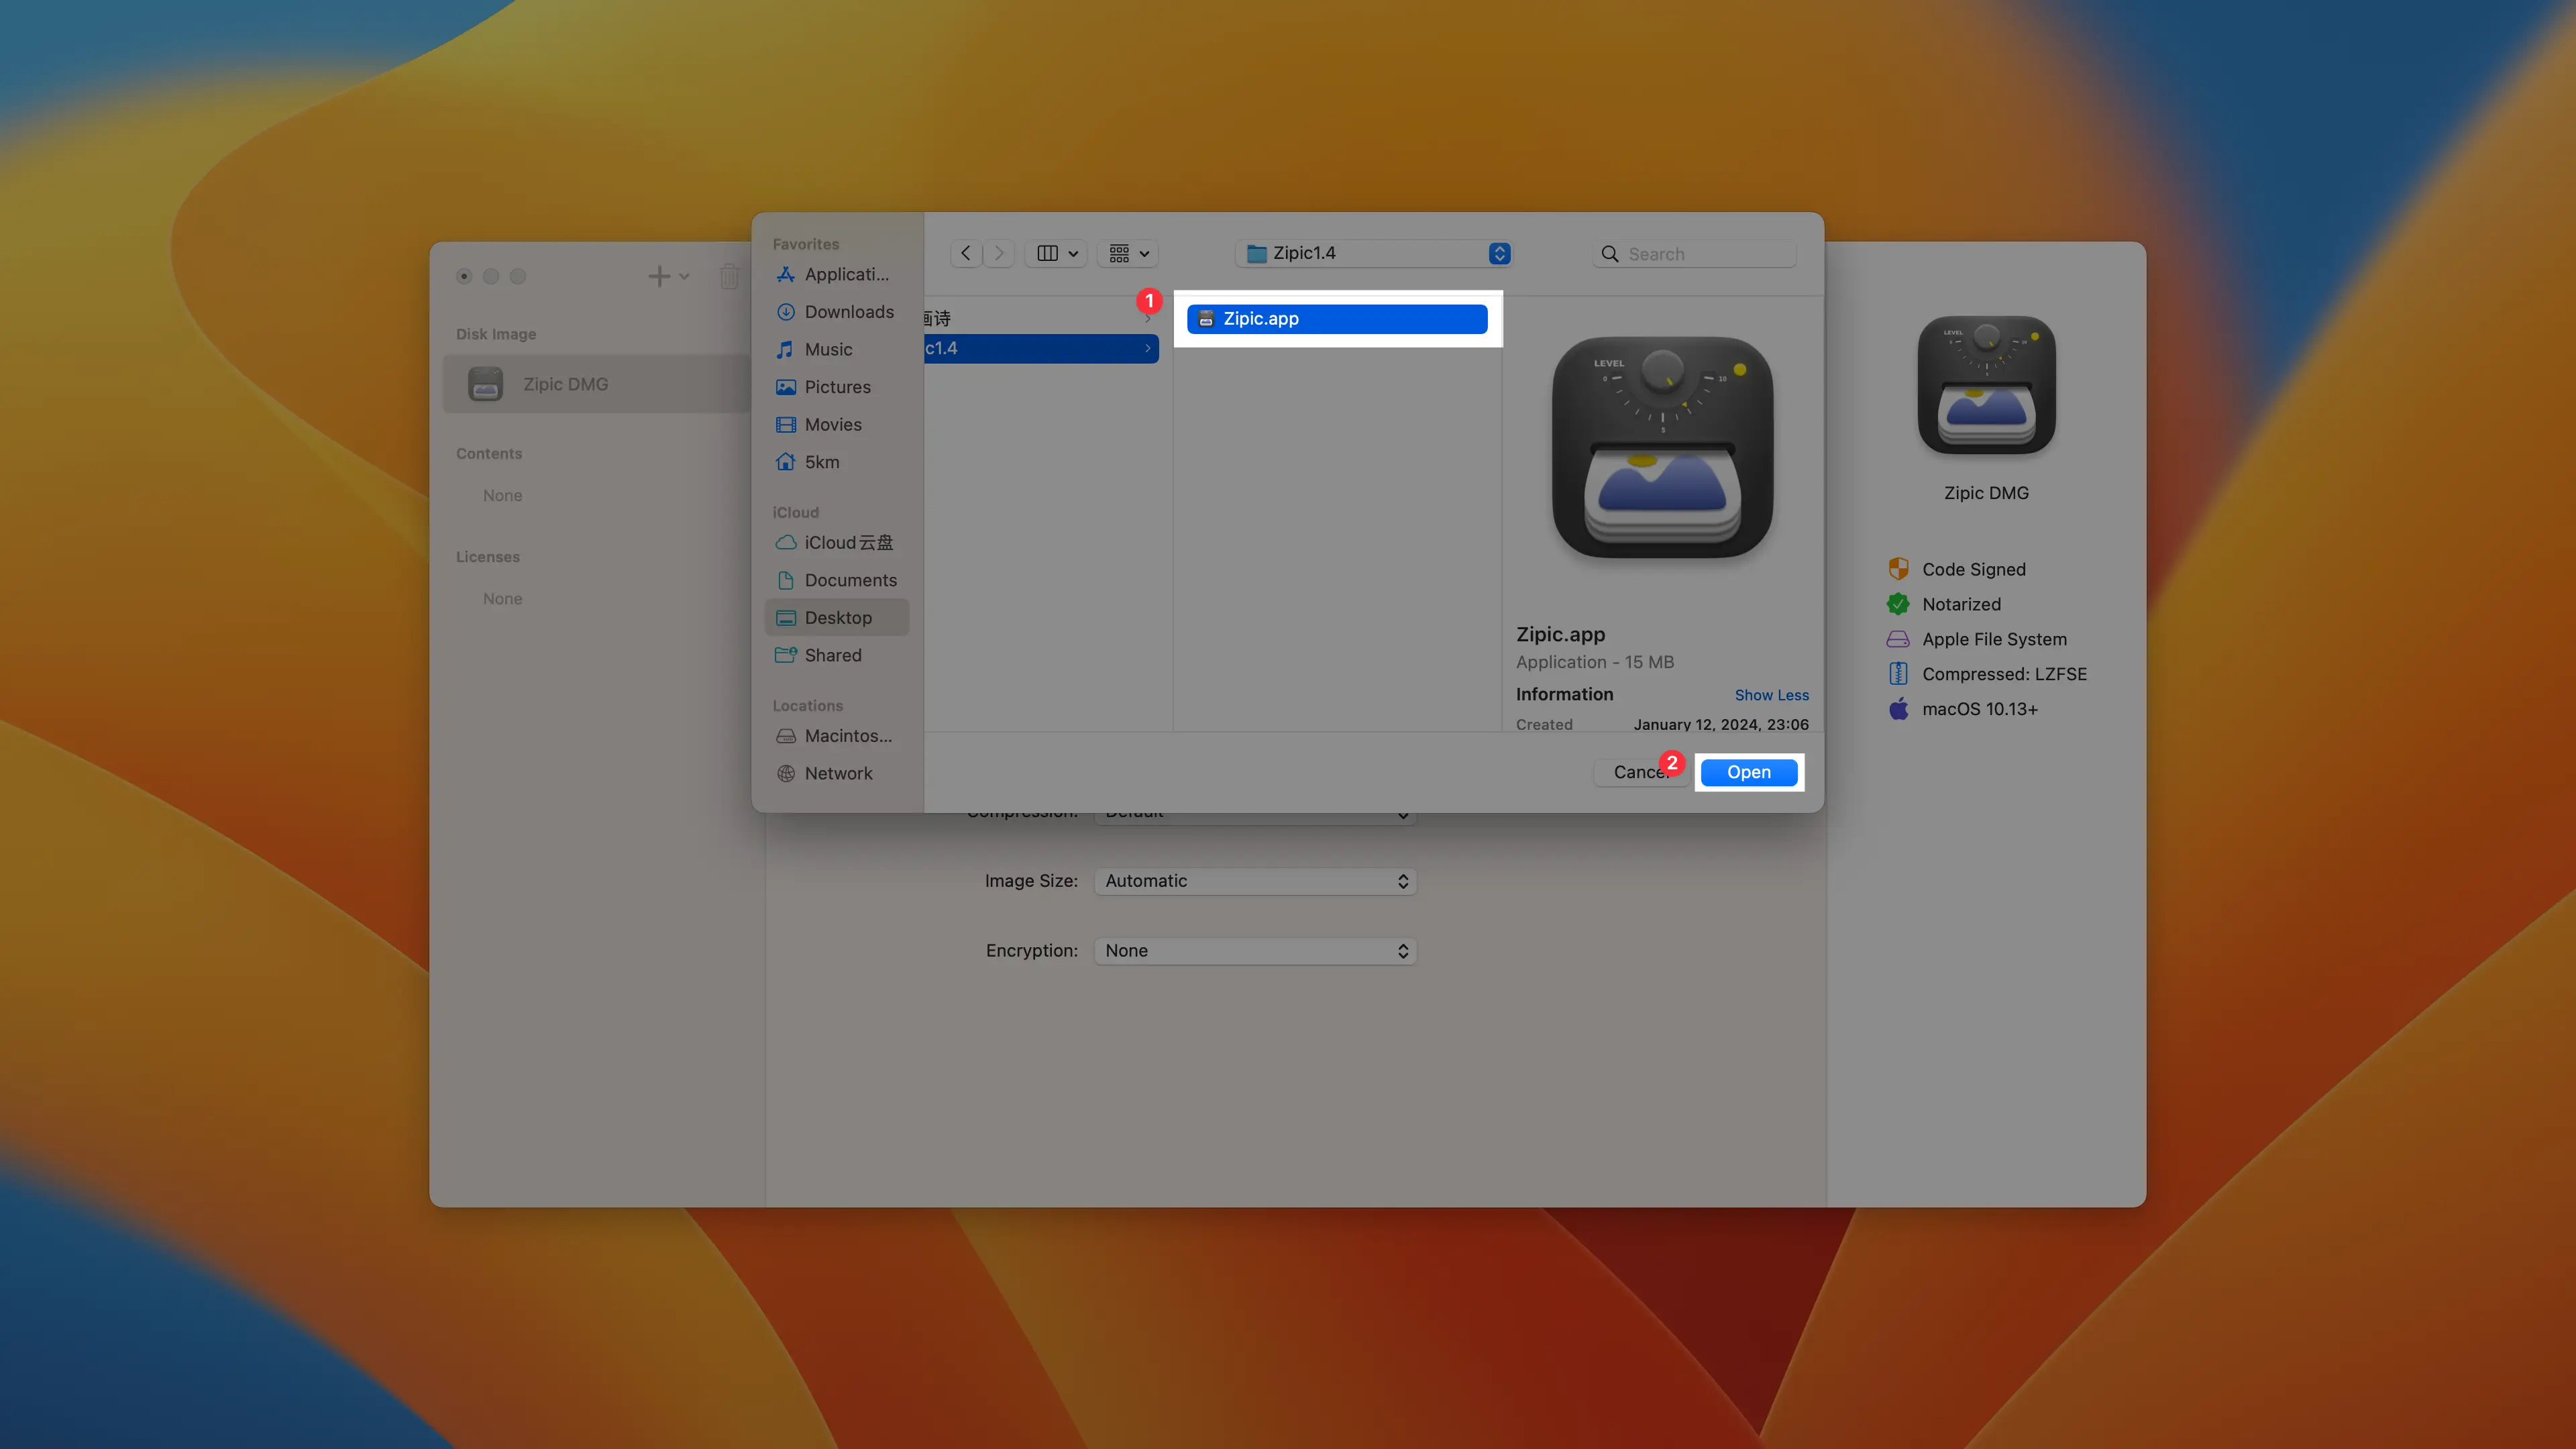Open Downloads in the sidebar
Viewport: 2576px width, 1449px height.
[x=836, y=312]
